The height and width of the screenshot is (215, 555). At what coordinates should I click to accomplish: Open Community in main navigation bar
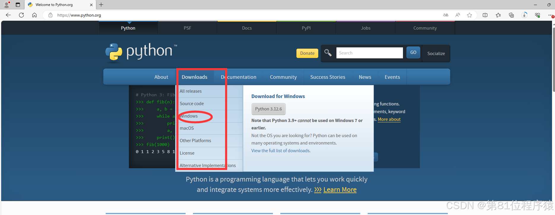click(x=283, y=77)
